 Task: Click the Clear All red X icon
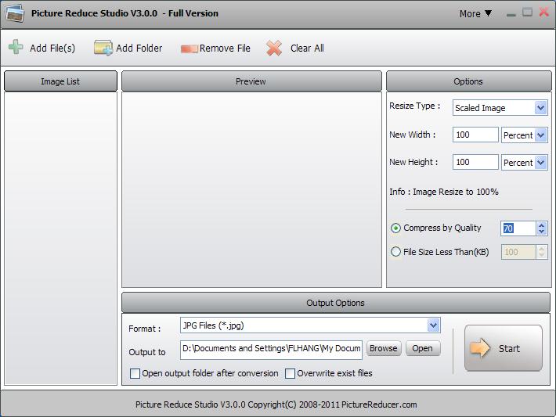tap(274, 49)
